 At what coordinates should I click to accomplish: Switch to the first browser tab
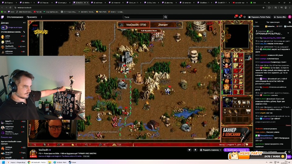[9, 3]
